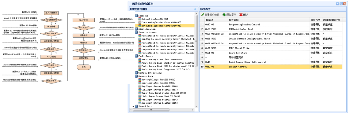Click the icon beside BatteryVoltage Read(22 5801)

(x=140, y=80)
